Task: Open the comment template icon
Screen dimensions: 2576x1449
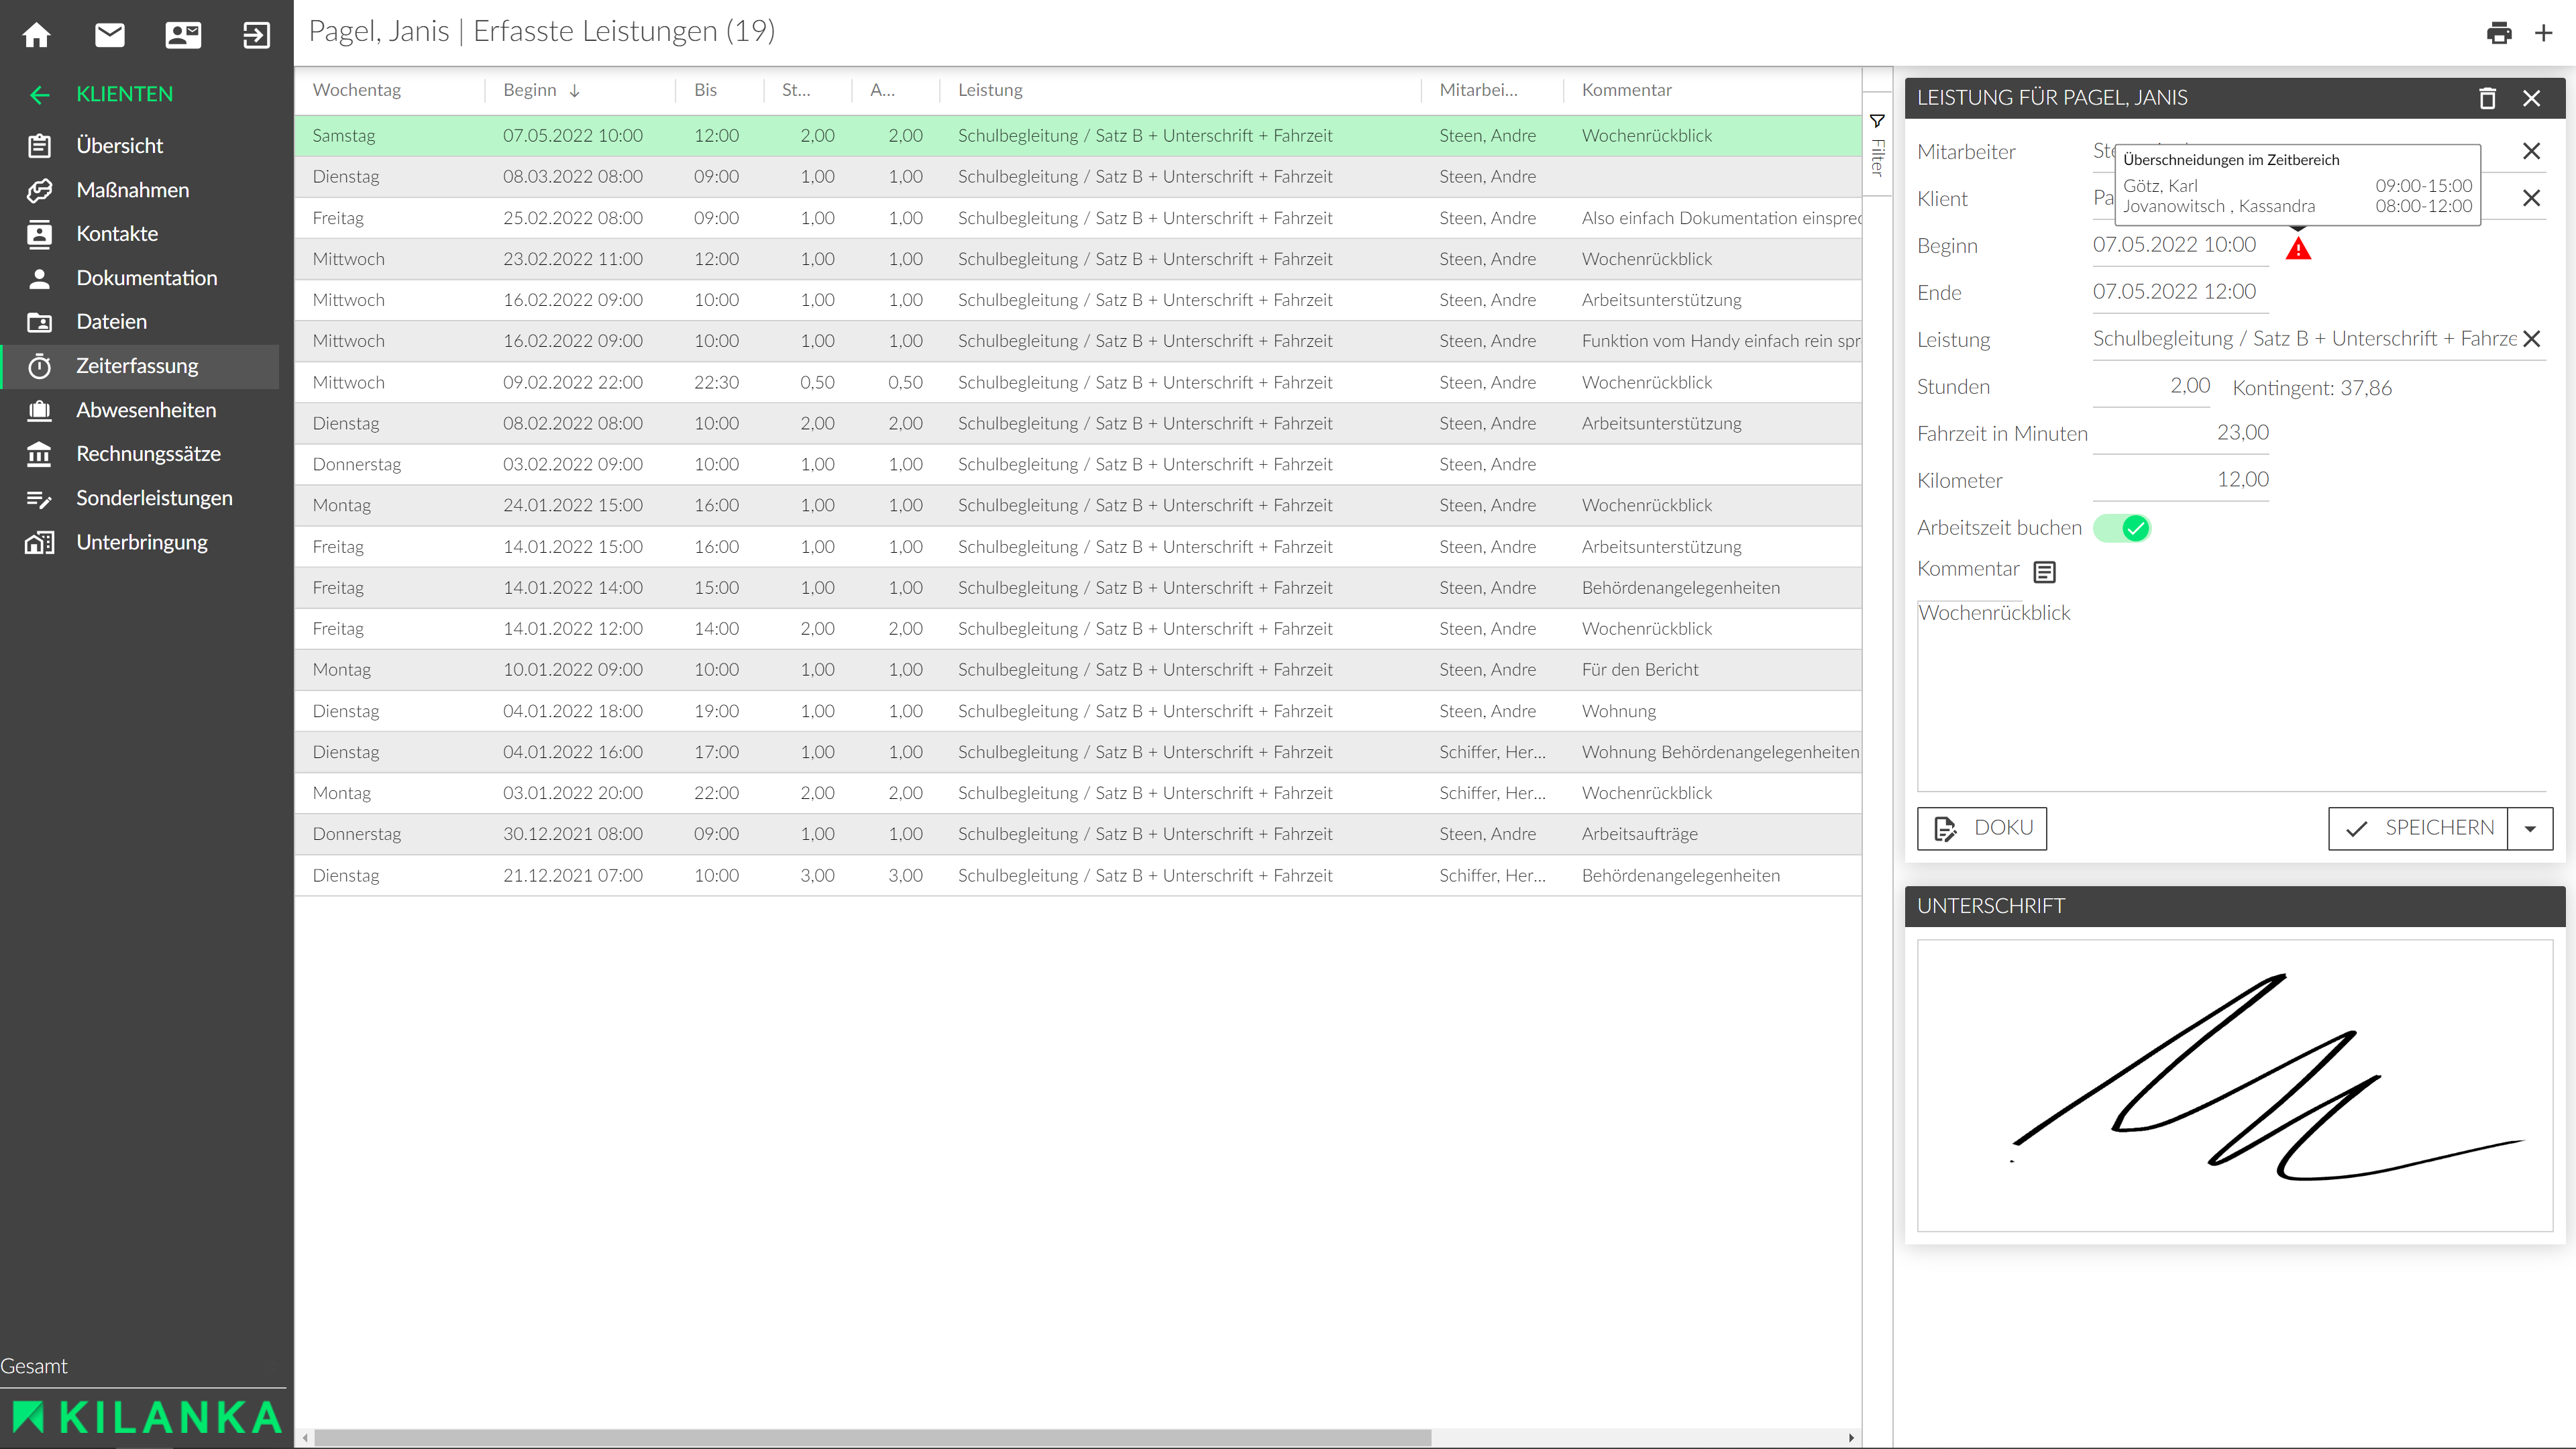Action: [2045, 572]
